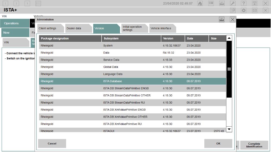The width and height of the screenshot is (271, 152).
Task: Click the minimize-to-tray icon in top toolbar
Action: click(x=254, y=4)
